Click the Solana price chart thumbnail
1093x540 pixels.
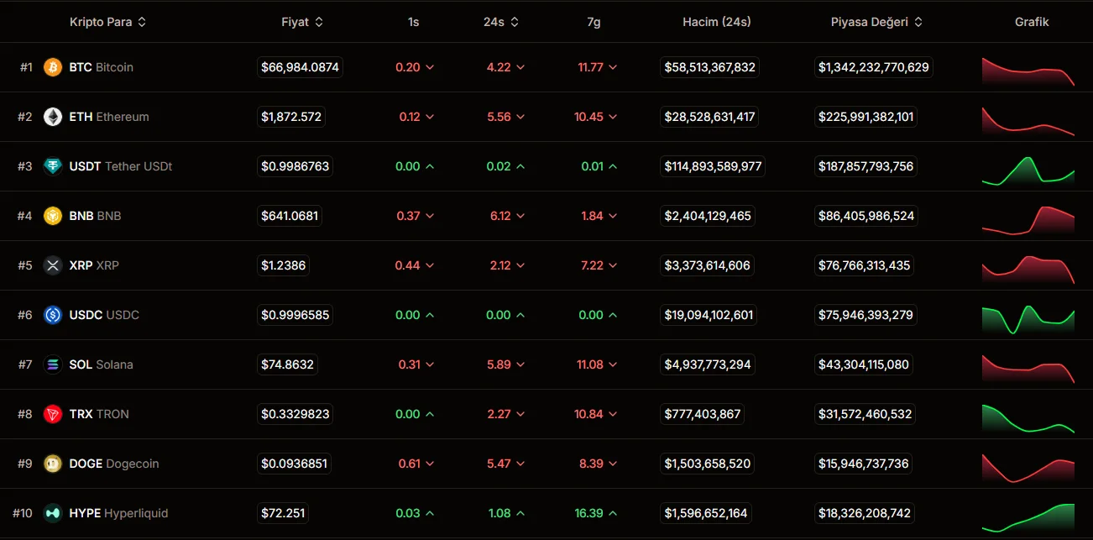point(1028,369)
